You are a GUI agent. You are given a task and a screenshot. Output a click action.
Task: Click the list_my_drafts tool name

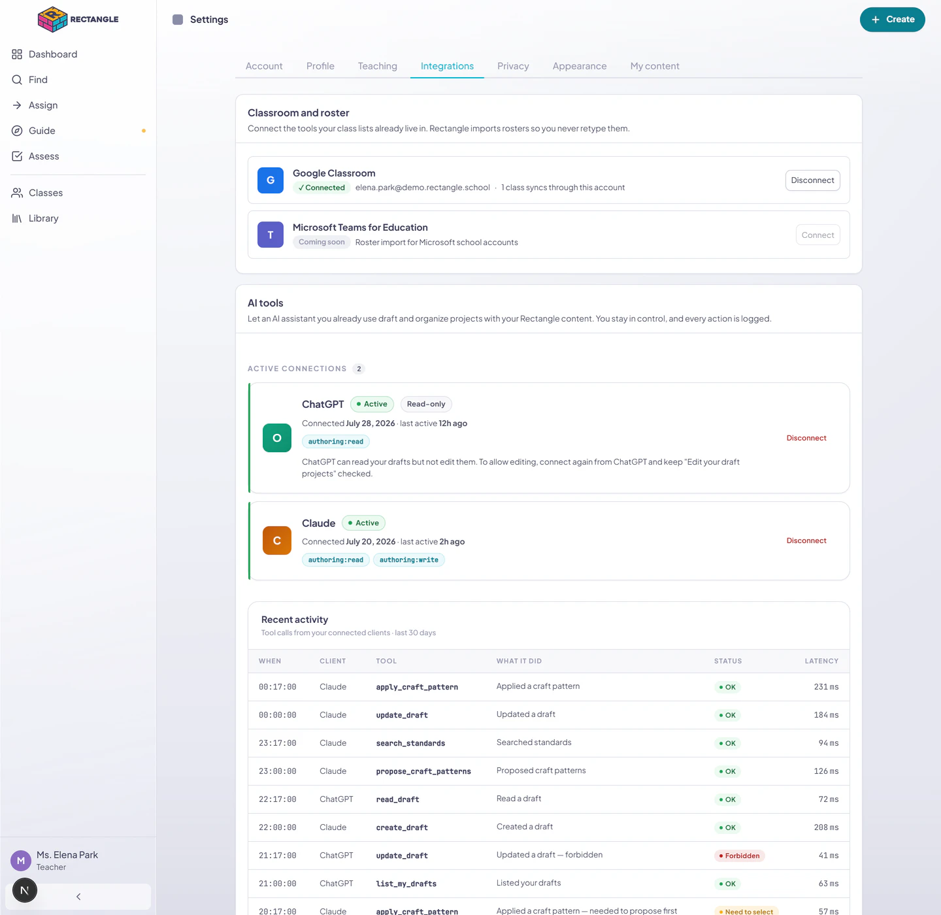406,884
